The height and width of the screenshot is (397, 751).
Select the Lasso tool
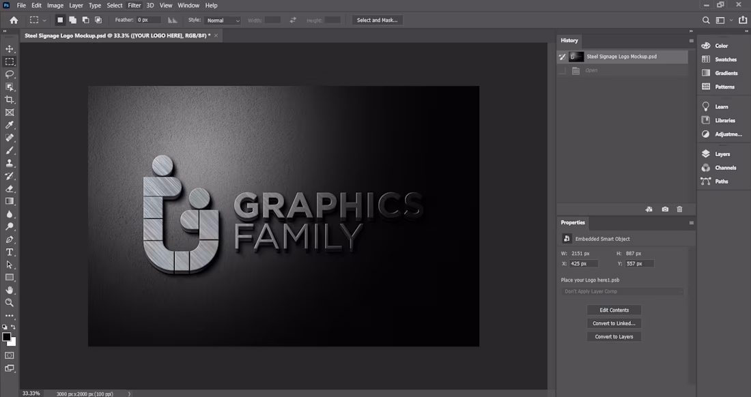pos(10,74)
